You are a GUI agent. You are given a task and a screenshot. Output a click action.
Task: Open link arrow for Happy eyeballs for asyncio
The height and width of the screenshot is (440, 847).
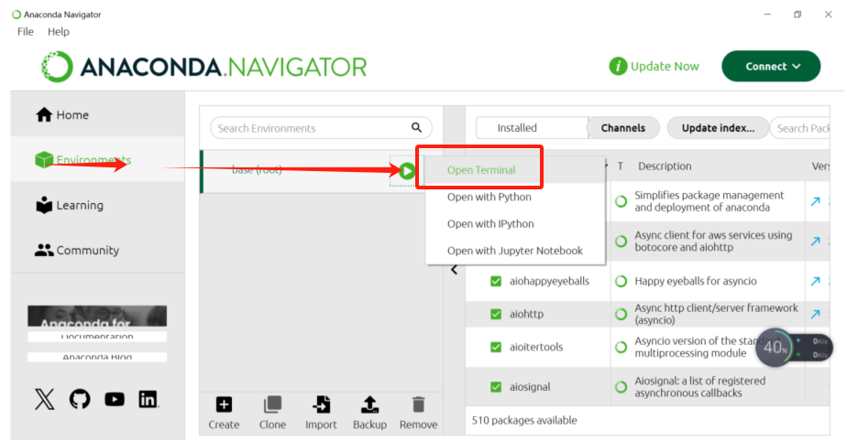pos(815,281)
